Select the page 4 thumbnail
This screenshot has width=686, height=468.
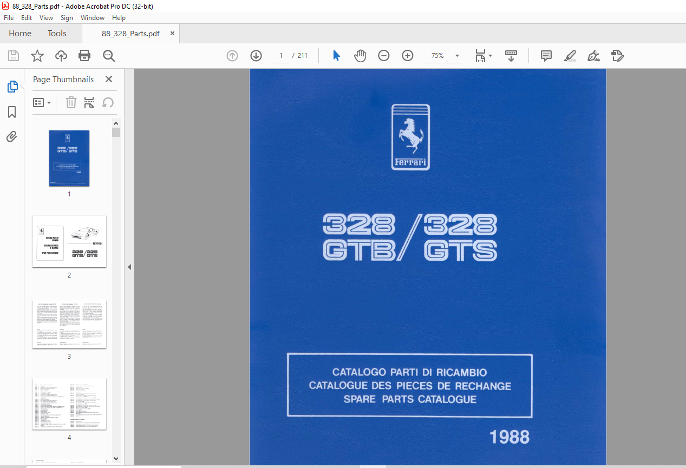coord(69,404)
